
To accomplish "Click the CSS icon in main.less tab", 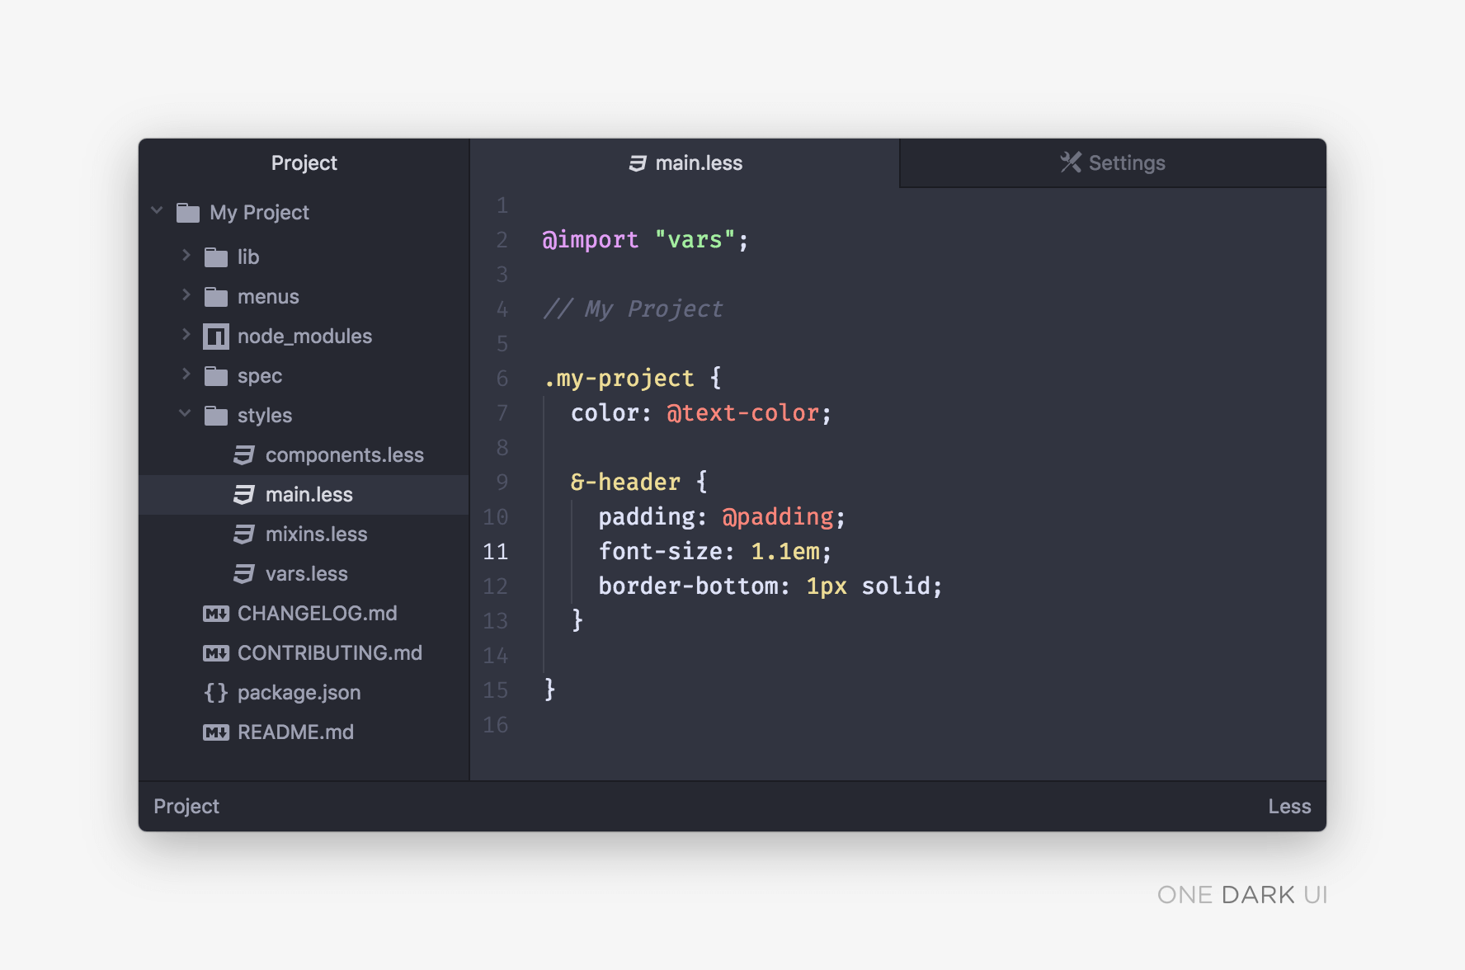I will (638, 163).
